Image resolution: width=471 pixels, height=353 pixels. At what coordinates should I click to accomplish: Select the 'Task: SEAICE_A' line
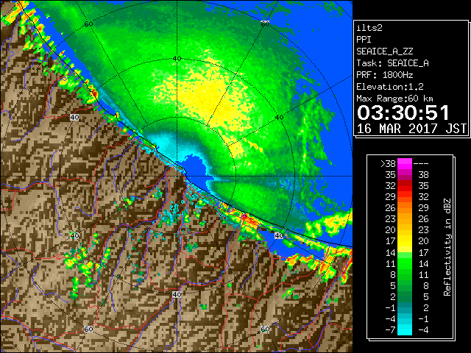tap(392, 63)
